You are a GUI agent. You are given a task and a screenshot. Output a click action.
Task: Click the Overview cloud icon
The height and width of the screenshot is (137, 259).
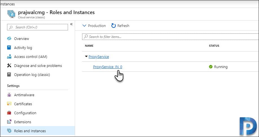[x=9, y=39]
